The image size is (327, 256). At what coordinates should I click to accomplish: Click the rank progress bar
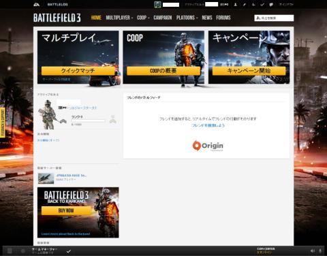coord(88,121)
